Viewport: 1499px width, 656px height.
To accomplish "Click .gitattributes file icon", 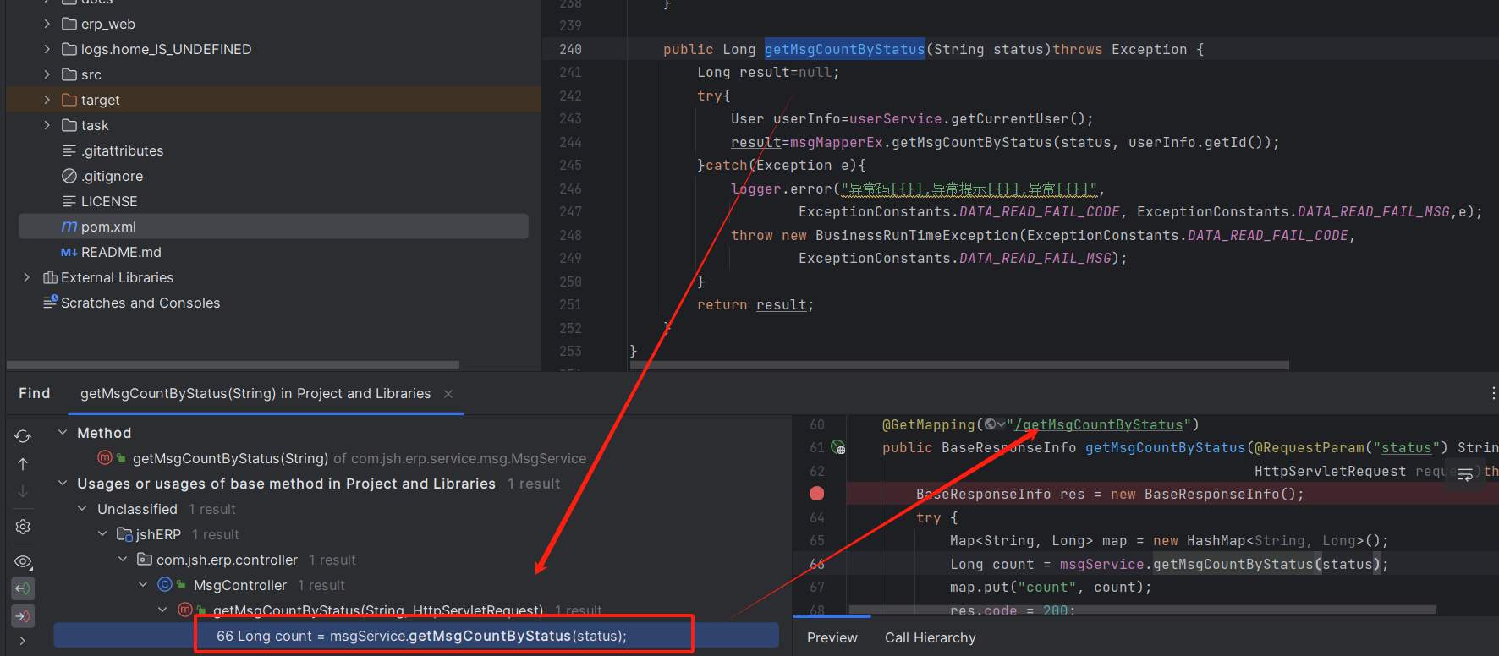I will click(69, 150).
